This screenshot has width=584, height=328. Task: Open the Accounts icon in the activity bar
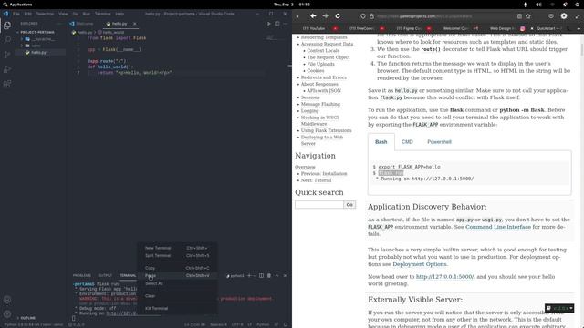click(7, 300)
